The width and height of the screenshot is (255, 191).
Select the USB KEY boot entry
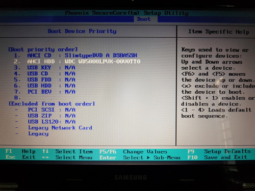coord(45,68)
